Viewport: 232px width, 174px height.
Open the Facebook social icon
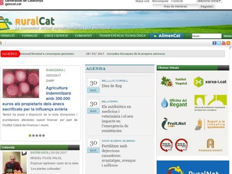[214, 43]
